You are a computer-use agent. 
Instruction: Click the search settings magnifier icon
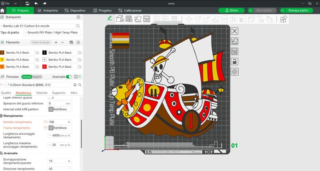(80, 85)
